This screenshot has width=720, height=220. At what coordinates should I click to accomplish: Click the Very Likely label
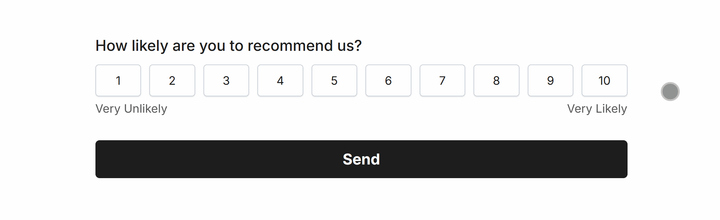point(597,109)
